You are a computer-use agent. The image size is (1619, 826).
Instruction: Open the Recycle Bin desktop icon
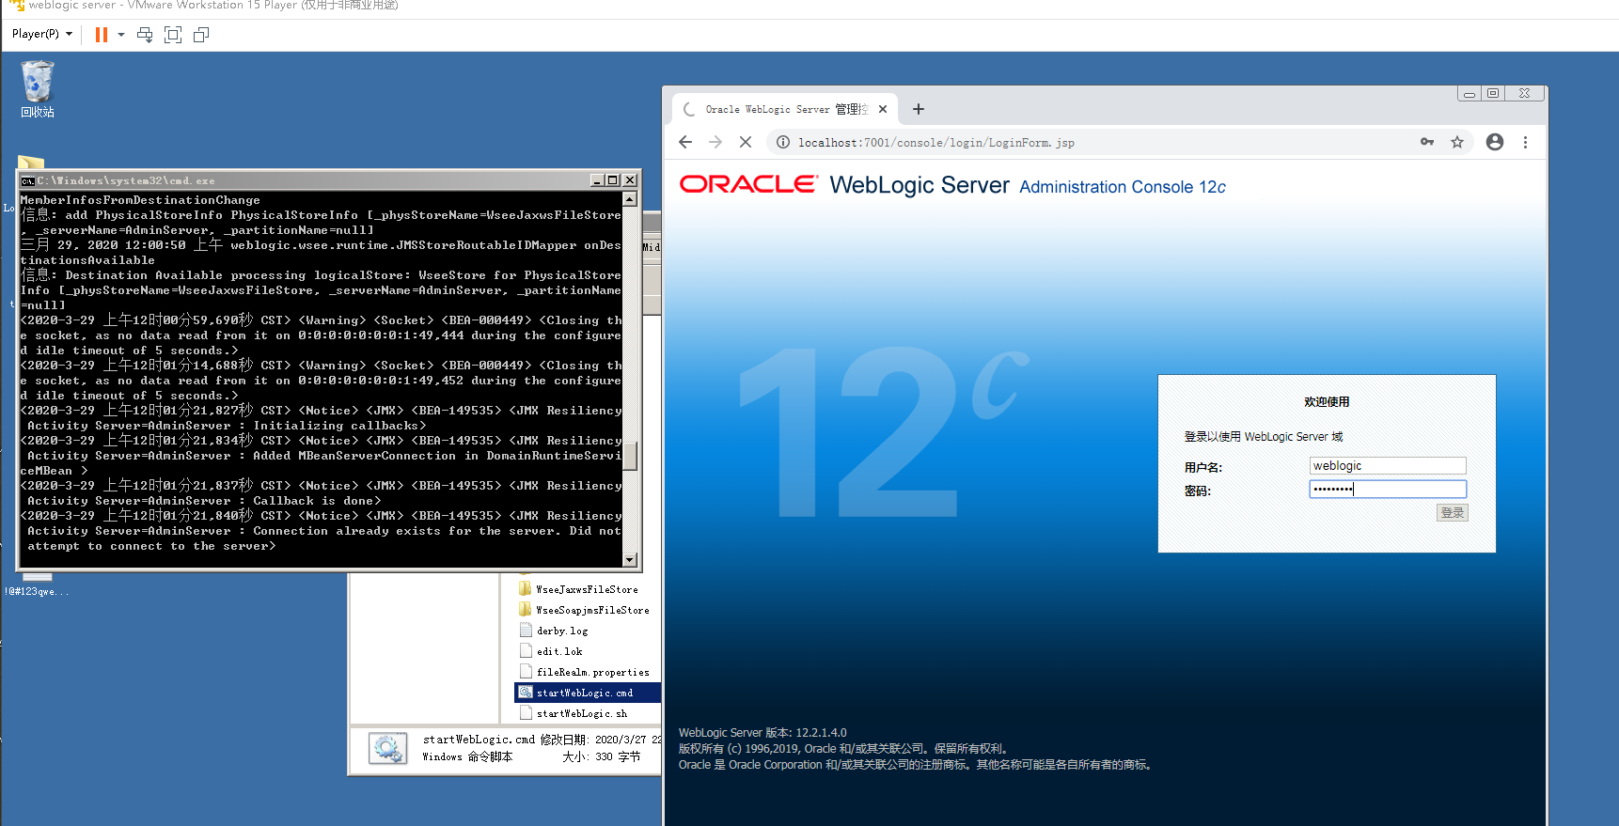[38, 89]
